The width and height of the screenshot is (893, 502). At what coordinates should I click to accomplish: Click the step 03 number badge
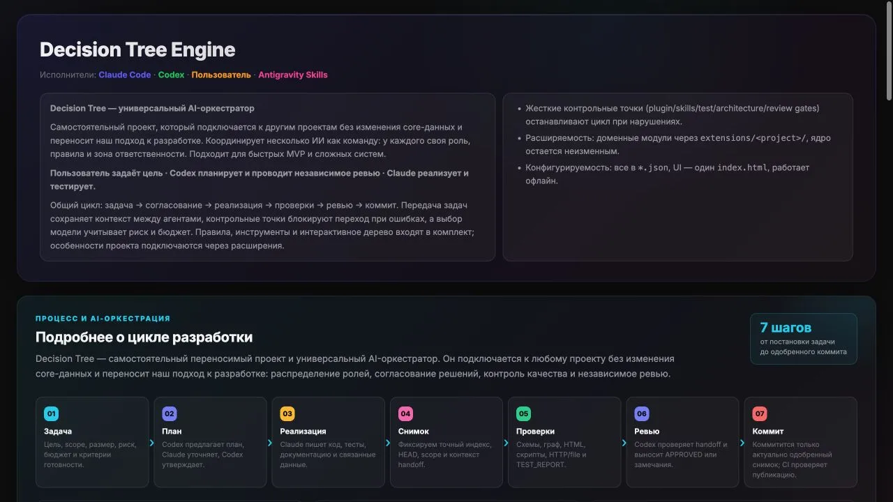click(x=287, y=413)
